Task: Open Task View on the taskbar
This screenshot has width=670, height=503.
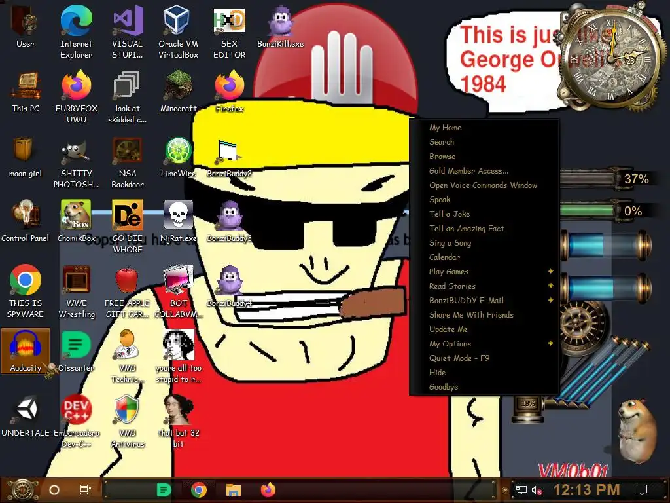Action: [x=86, y=490]
